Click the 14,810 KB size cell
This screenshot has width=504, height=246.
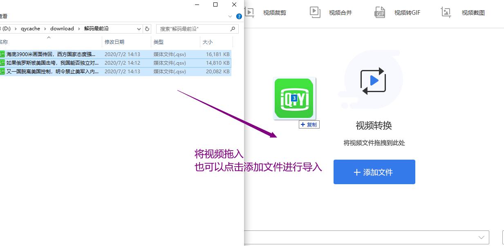[218, 63]
